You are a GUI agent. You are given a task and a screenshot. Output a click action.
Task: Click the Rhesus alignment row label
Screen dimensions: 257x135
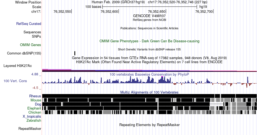(35, 96)
